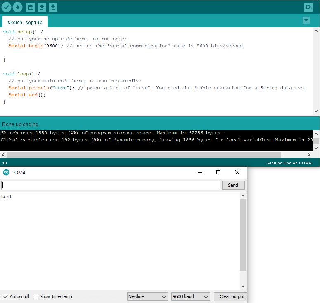Open the Serial Monitor magnifier icon
Screen dimensions: 320x303
point(308,7)
